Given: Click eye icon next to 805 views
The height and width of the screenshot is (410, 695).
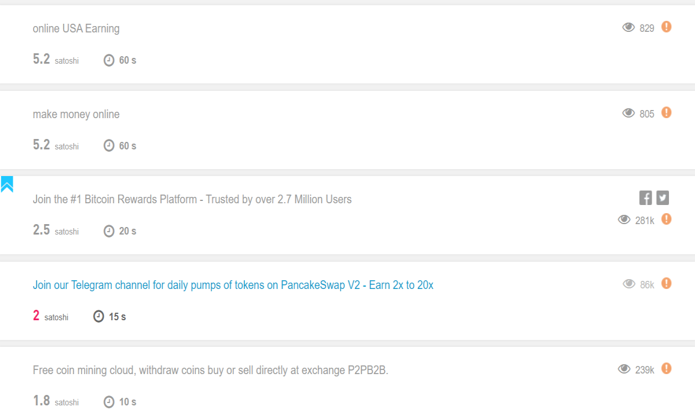Looking at the screenshot, I should (x=628, y=113).
